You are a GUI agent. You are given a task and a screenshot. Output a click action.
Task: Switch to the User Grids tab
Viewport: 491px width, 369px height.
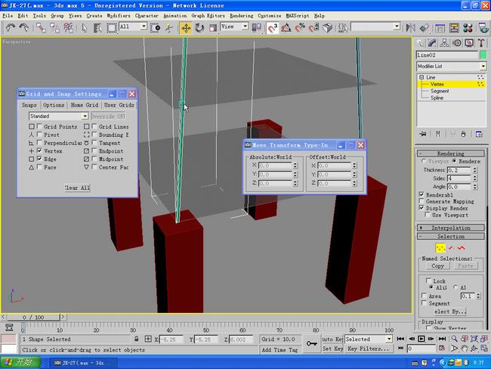(x=119, y=105)
